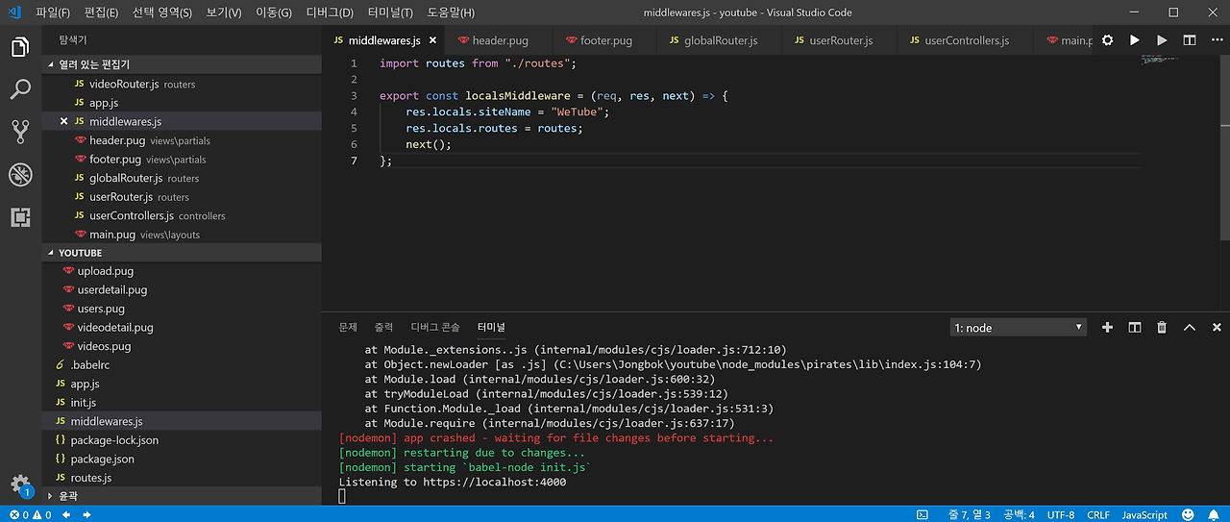Change the indentation setting 공백: 4
Screen dimensions: 1230x522
1019,515
